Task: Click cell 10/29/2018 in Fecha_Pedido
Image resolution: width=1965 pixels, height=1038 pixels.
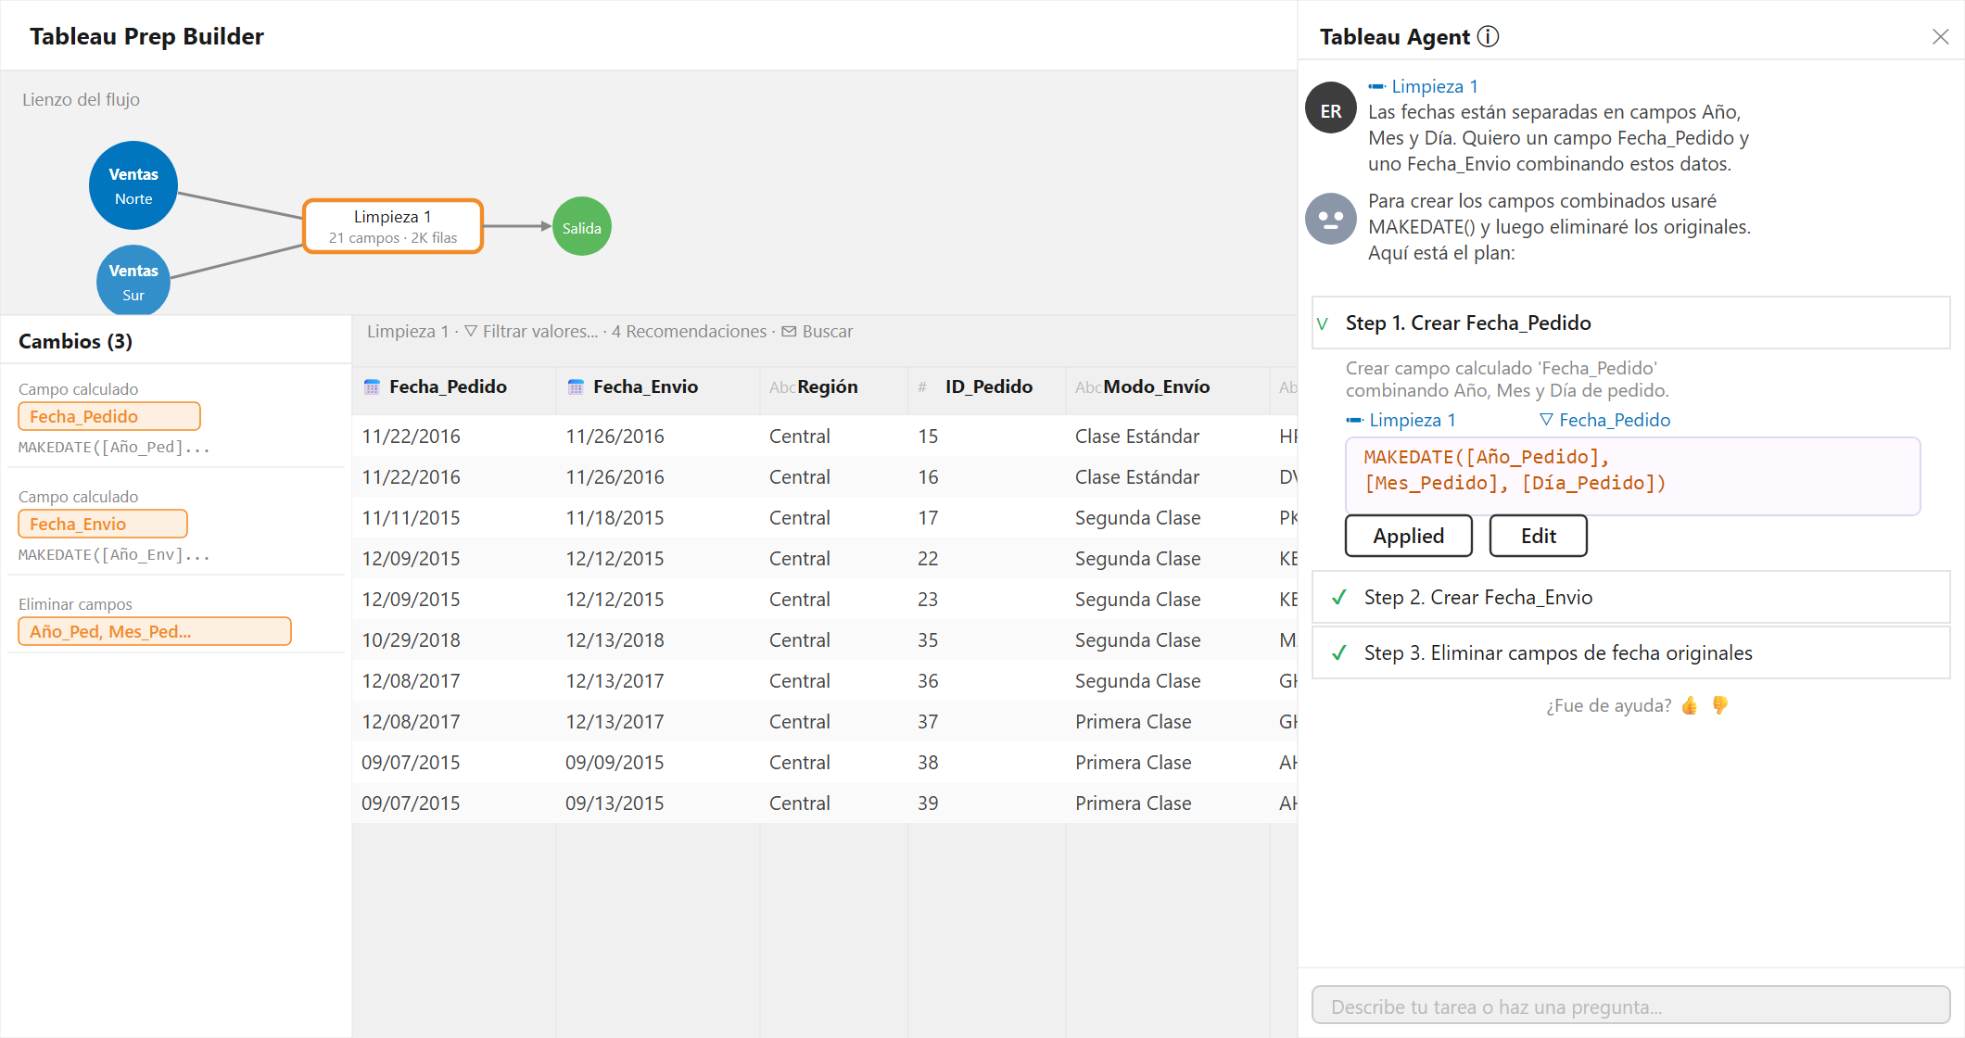Action: (411, 640)
